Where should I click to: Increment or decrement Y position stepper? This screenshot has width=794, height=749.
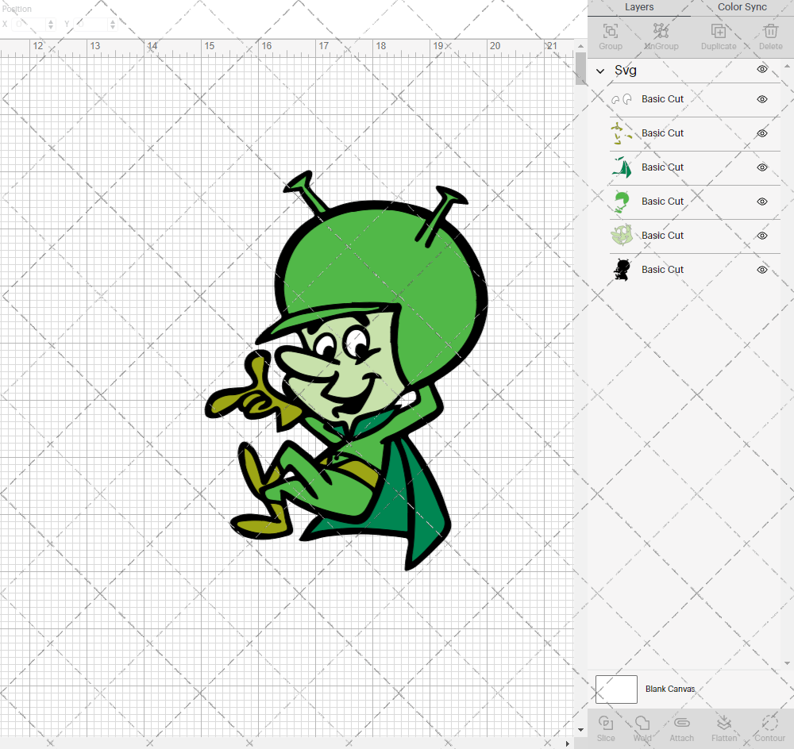(x=113, y=24)
